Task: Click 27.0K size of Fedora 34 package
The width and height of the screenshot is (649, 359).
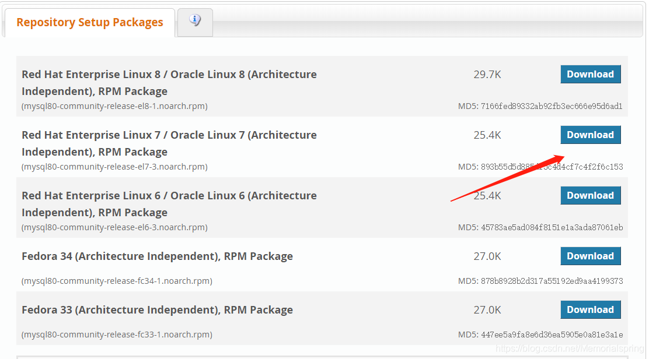Action: tap(487, 256)
